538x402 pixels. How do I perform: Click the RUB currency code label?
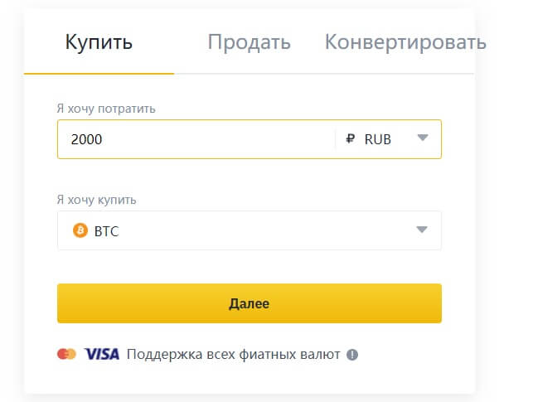pos(378,139)
